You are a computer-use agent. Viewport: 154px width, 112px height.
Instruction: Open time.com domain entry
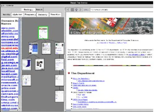pyautogui.click(x=8, y=100)
